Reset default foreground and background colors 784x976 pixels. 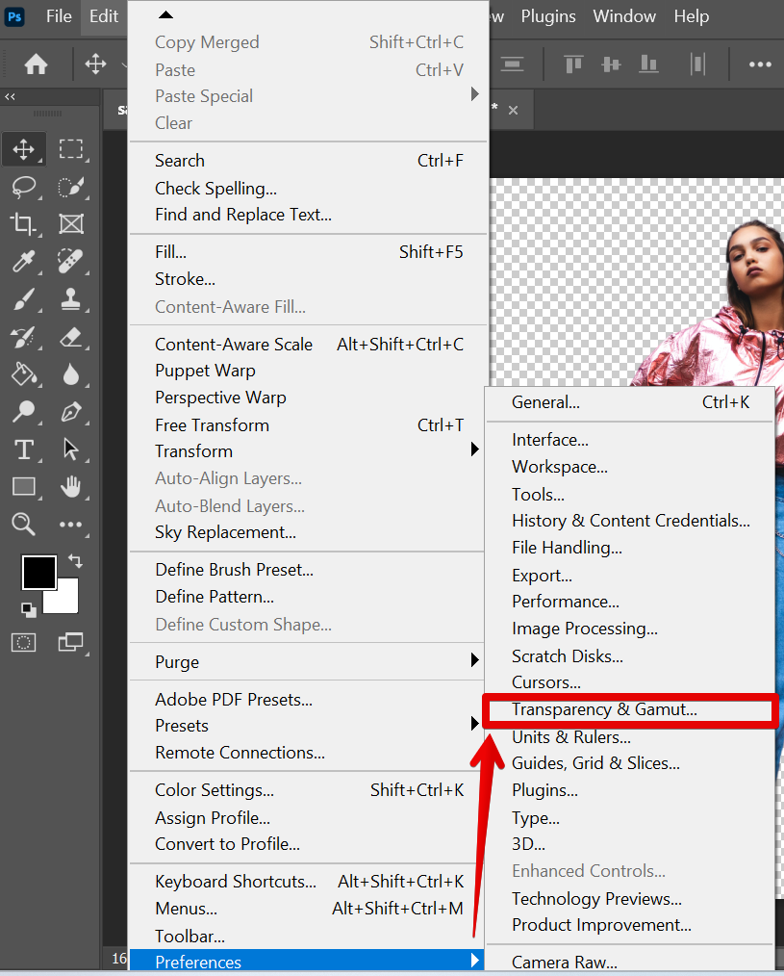pyautogui.click(x=28, y=609)
